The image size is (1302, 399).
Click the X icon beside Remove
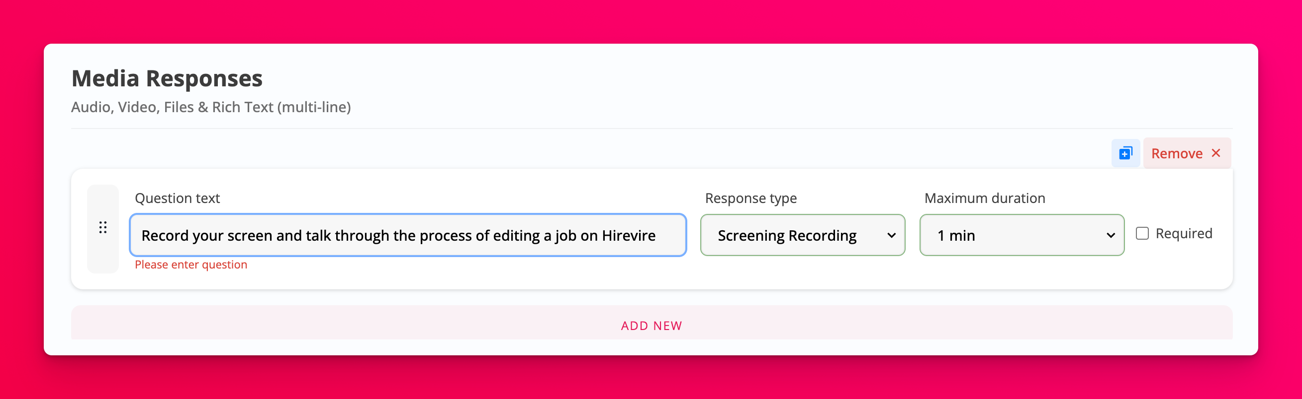[x=1216, y=153]
